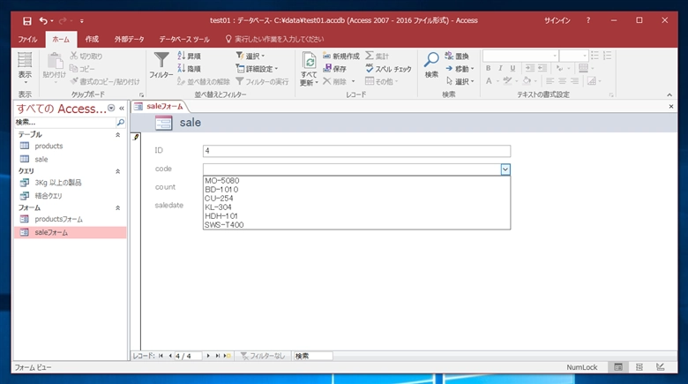The height and width of the screenshot is (384, 688).
Task: Go to next record navigation button
Action: coord(208,356)
